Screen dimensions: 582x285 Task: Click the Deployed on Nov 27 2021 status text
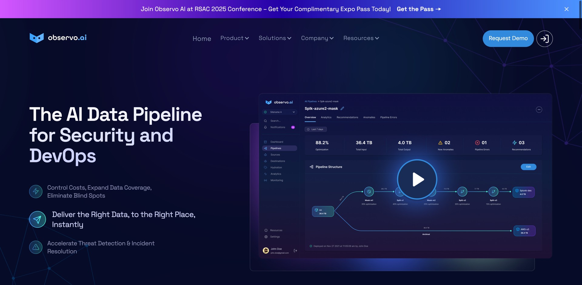(x=341, y=246)
